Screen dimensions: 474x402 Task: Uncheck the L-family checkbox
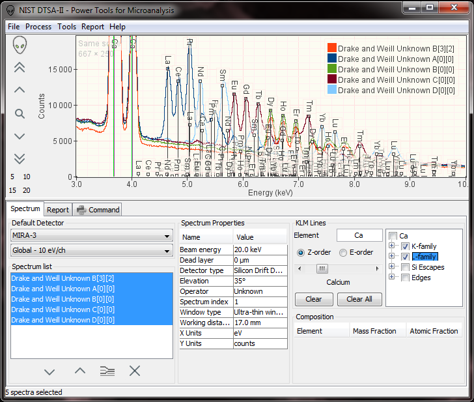(406, 257)
